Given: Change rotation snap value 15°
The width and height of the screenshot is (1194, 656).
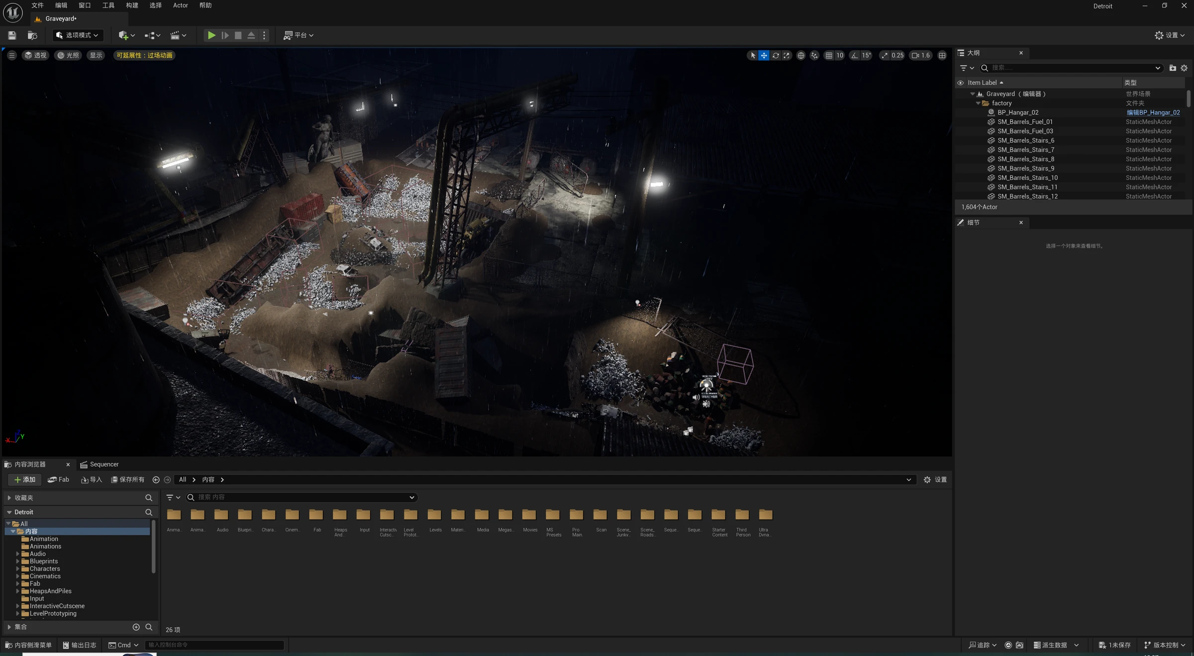Looking at the screenshot, I should [866, 55].
